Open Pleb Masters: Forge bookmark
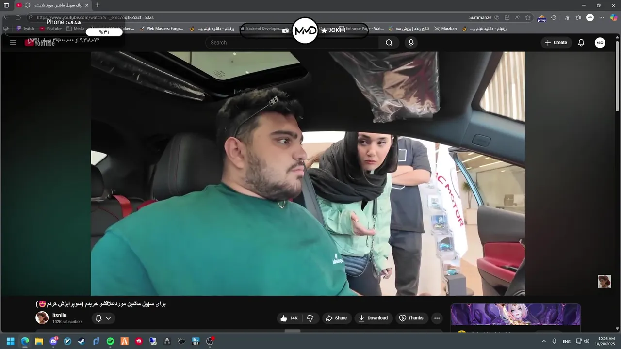 coord(162,29)
